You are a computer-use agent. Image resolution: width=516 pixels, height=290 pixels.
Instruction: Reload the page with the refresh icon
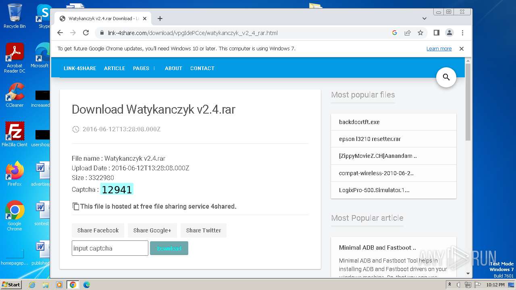point(86,33)
